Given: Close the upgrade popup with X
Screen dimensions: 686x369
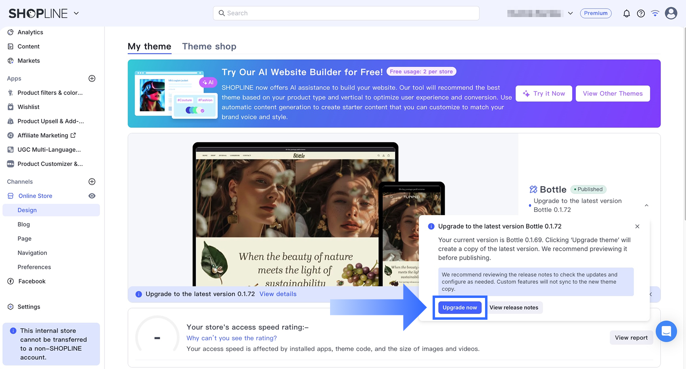Looking at the screenshot, I should click(x=637, y=226).
